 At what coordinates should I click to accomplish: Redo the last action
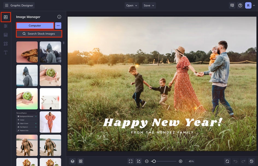[x=243, y=161]
